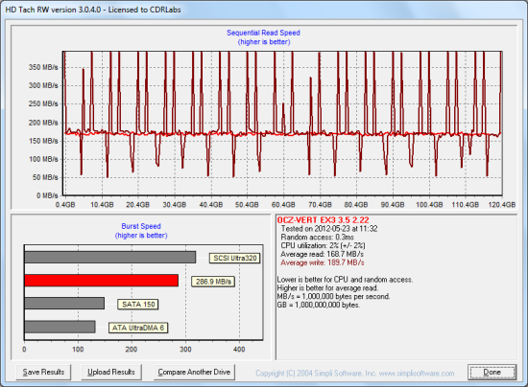Click the ATA UltraDMA 6 label
This screenshot has height=387, width=528.
pyautogui.click(x=138, y=328)
